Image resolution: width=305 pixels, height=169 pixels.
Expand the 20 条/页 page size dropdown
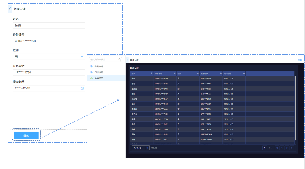click(x=147, y=148)
